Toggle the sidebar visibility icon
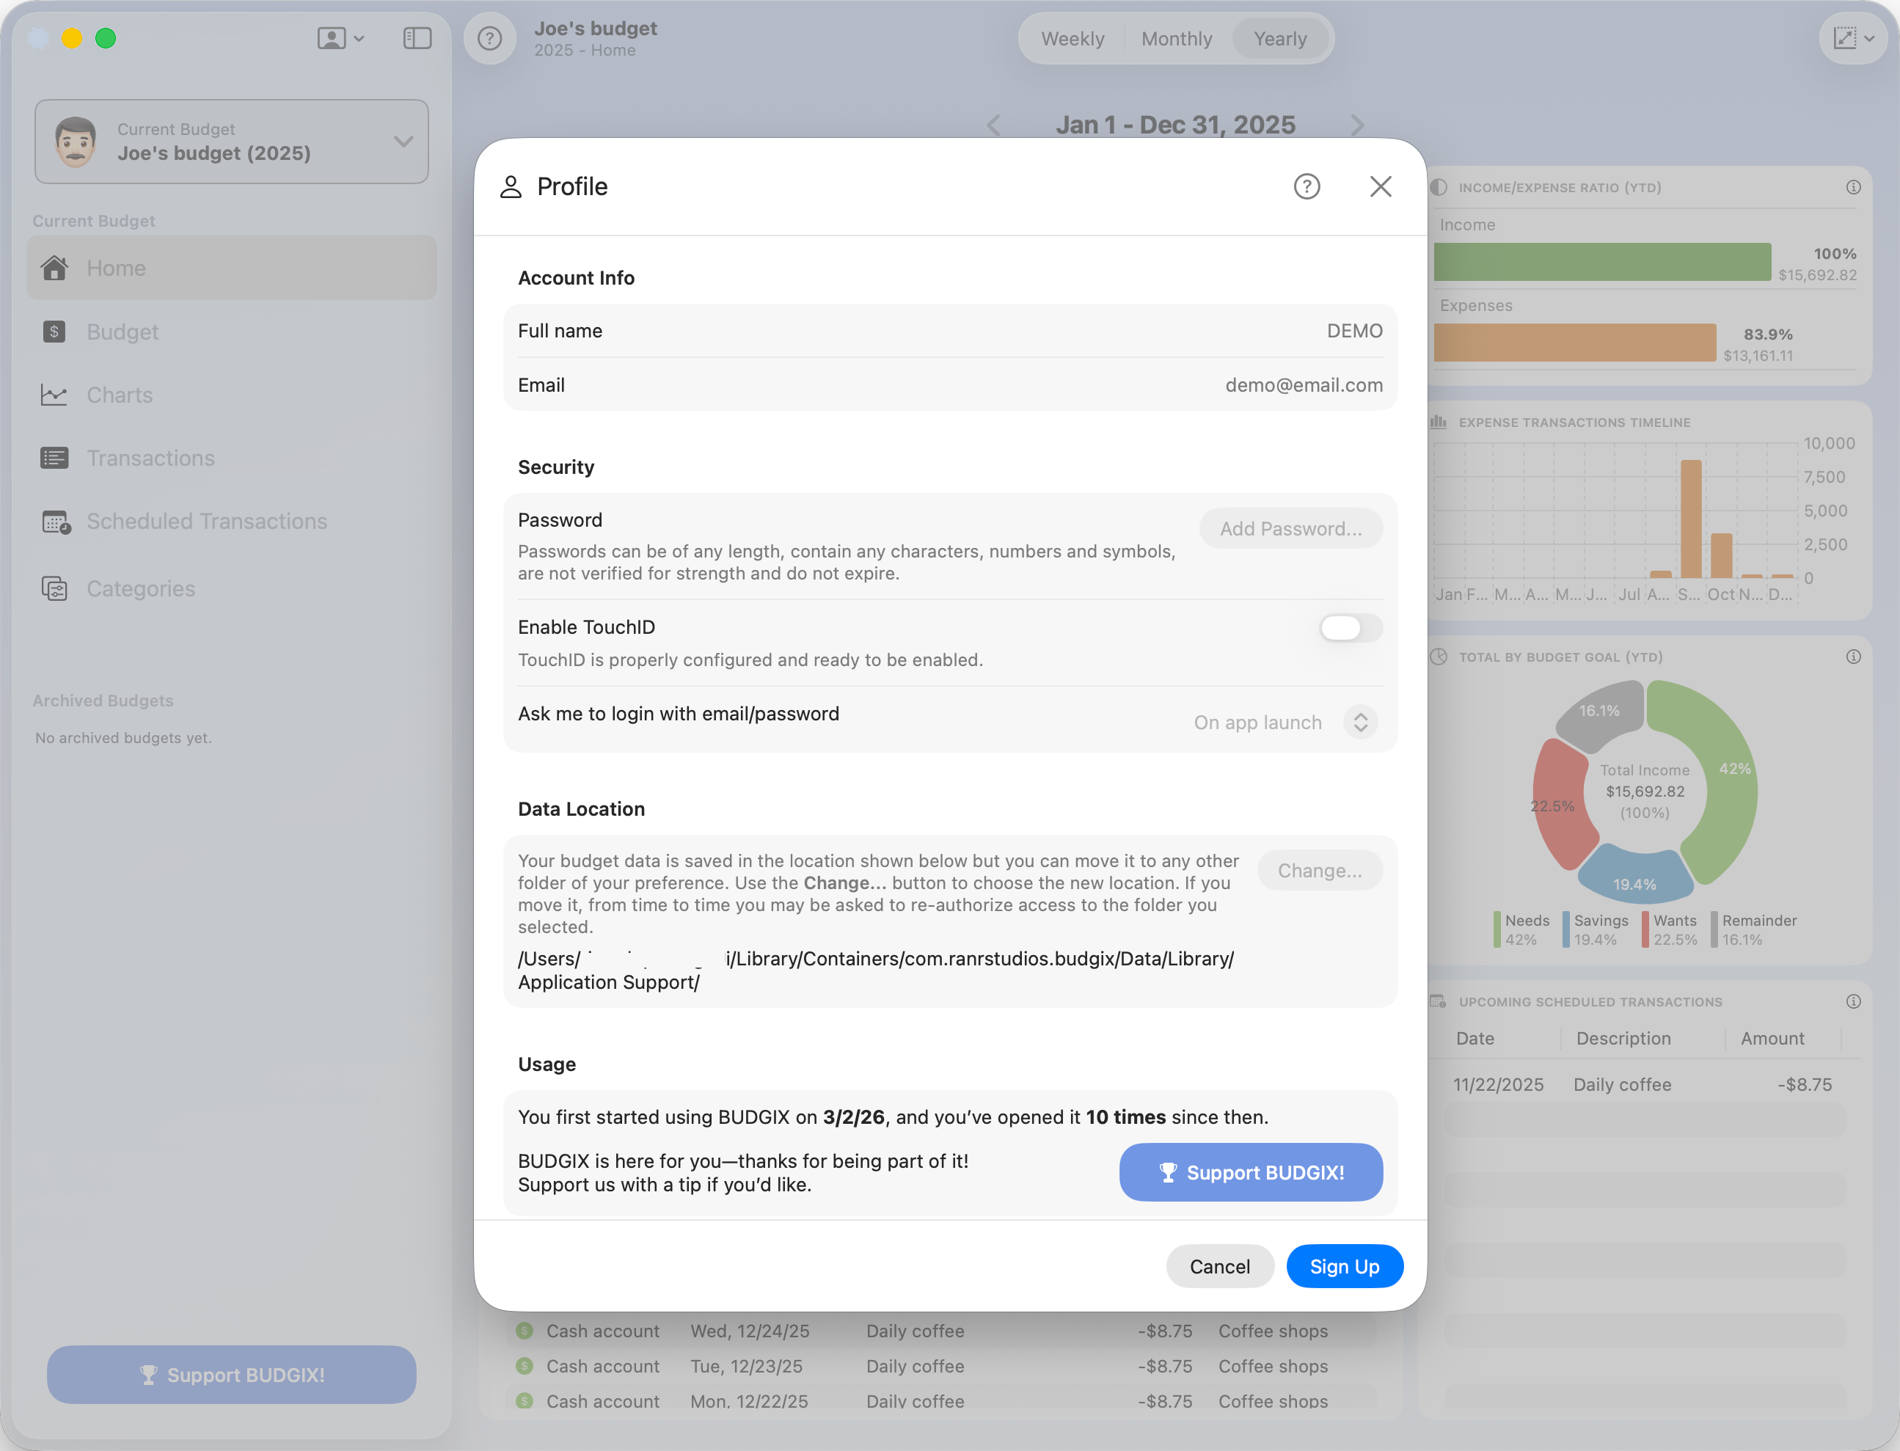Image resolution: width=1900 pixels, height=1451 pixels. click(417, 38)
